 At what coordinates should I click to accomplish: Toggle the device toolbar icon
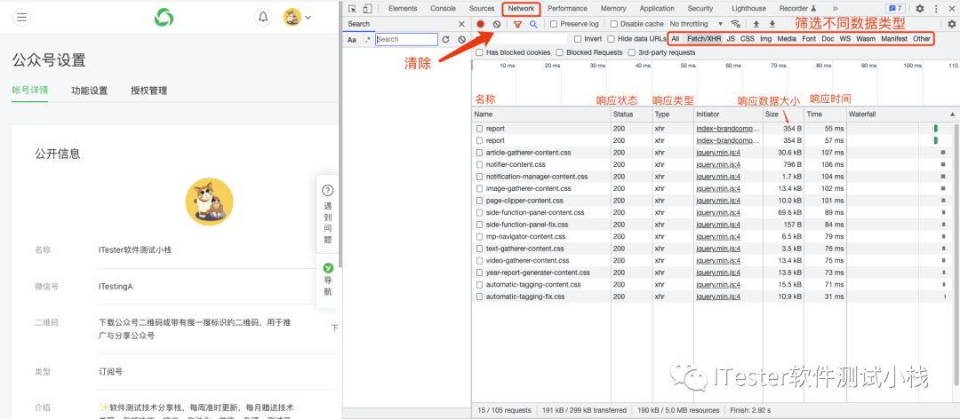(367, 9)
